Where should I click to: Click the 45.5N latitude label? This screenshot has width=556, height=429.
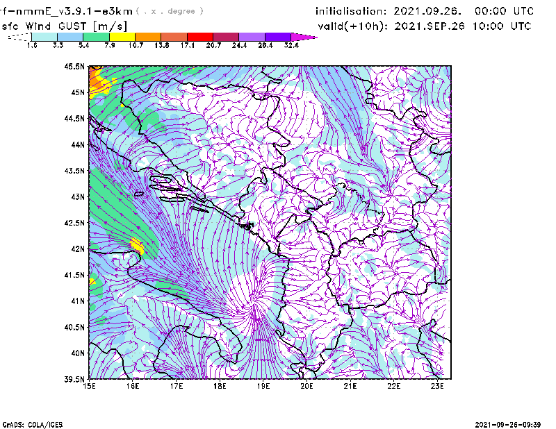pos(74,66)
